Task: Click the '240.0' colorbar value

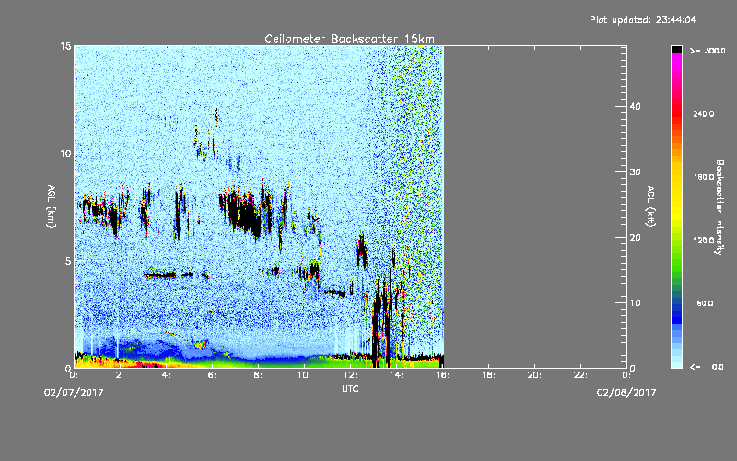Action: point(704,114)
